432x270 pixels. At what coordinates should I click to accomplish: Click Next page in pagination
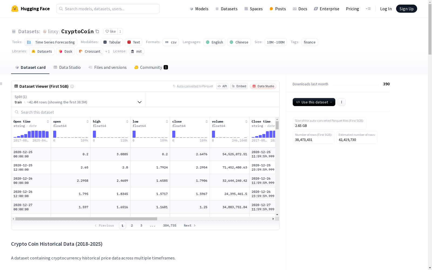[190, 225]
